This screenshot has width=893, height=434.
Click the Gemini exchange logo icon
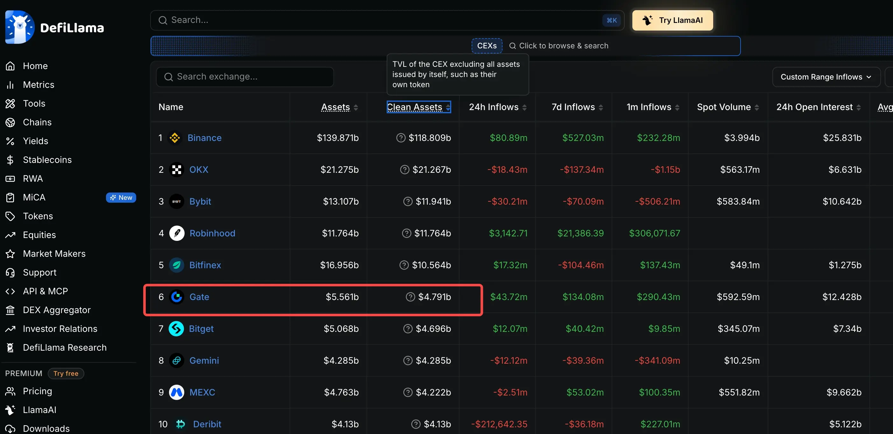[176, 360]
